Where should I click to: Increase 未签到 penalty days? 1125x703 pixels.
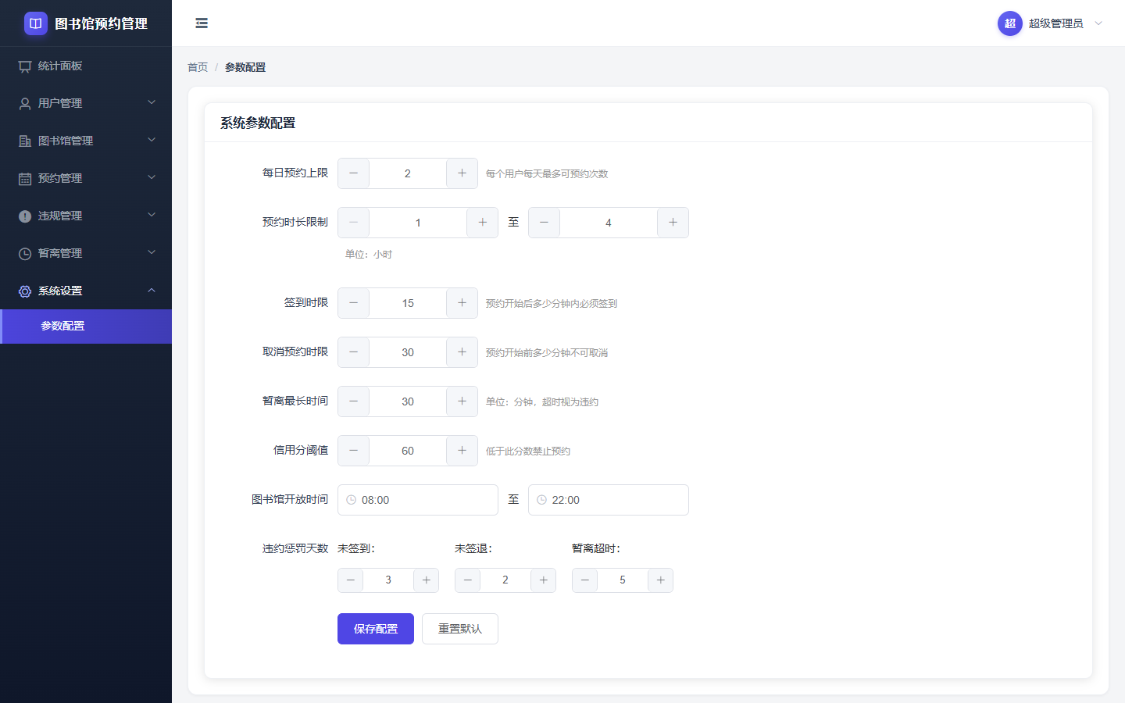click(x=426, y=580)
